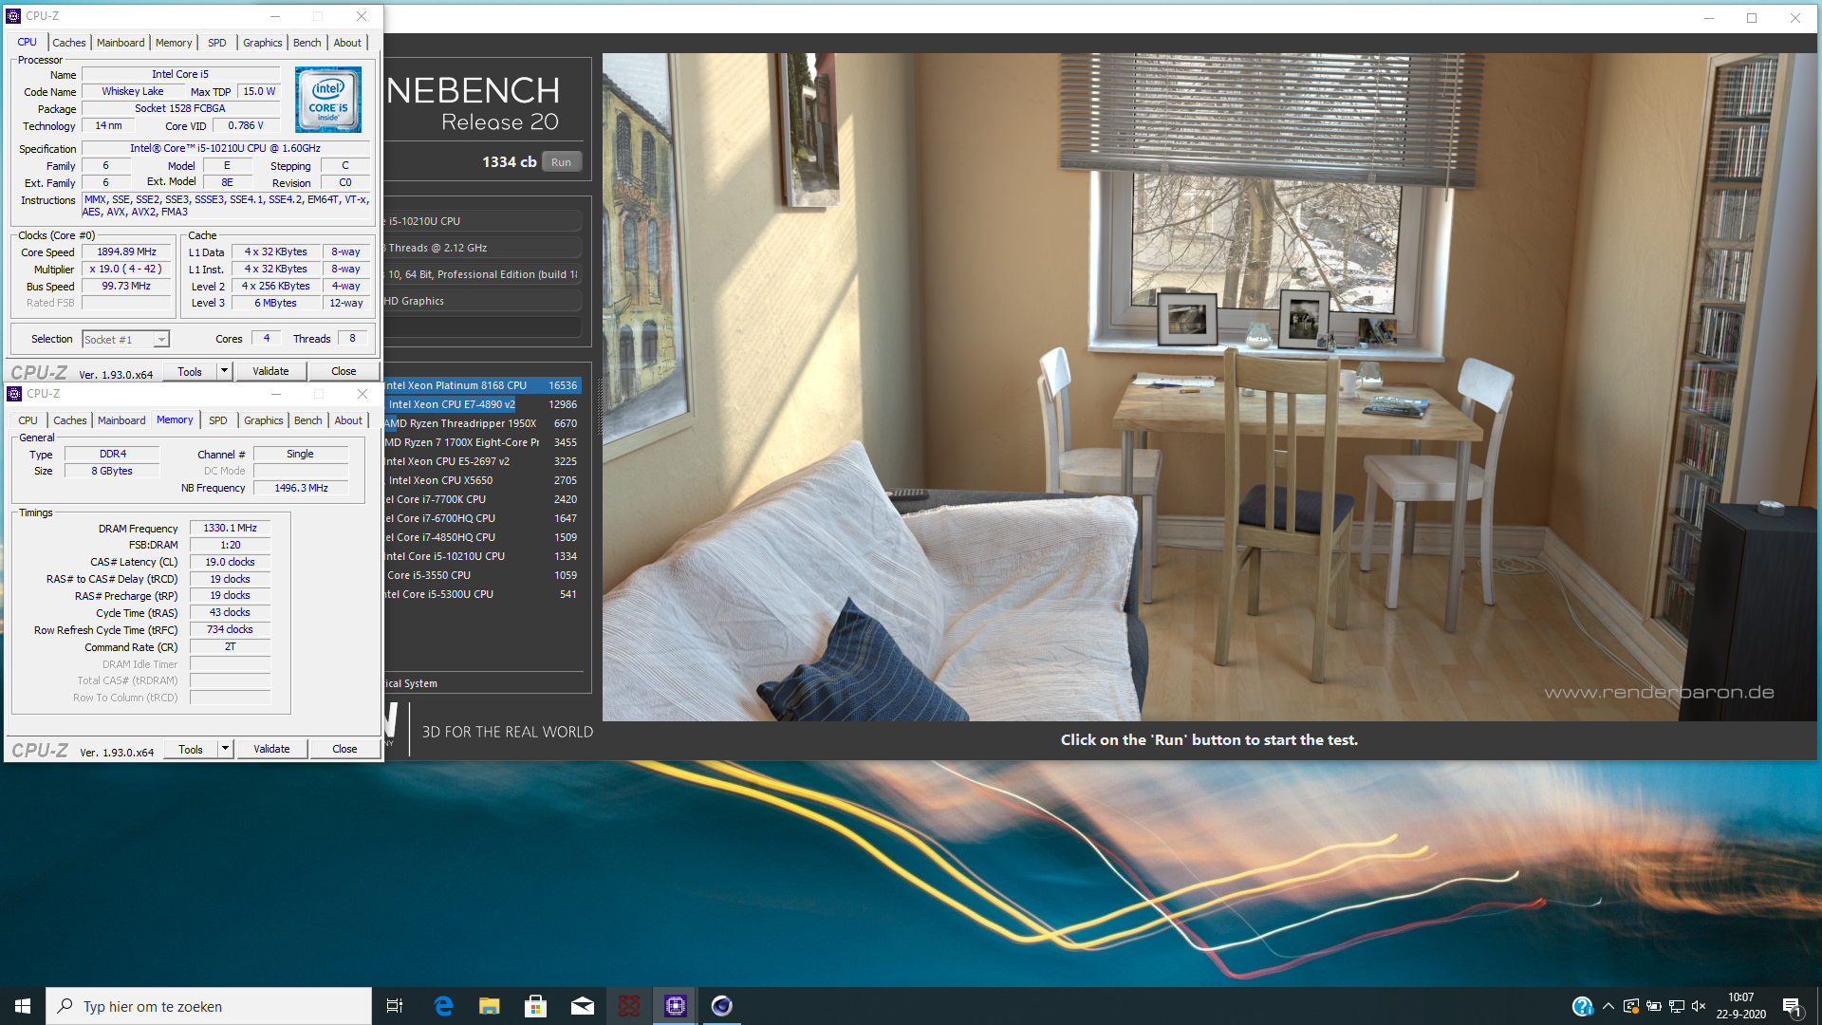Open Task View from the taskbar
Viewport: 1822px width, 1025px height.
(x=395, y=1006)
